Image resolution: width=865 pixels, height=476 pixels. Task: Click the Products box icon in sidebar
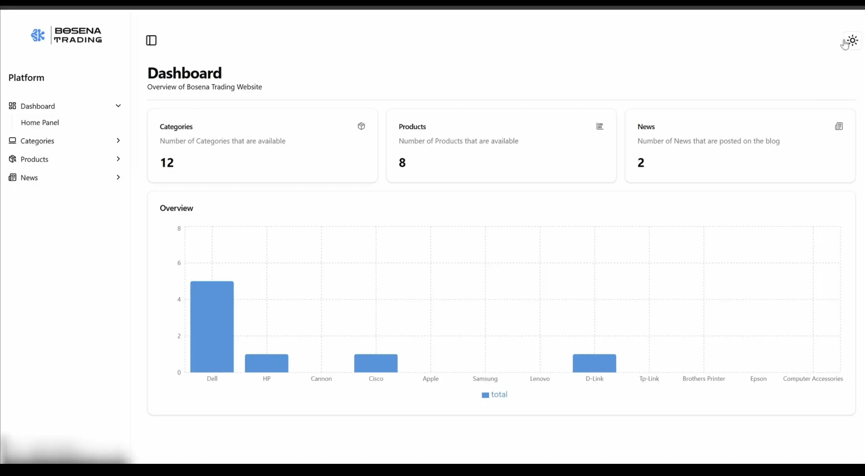pos(13,159)
